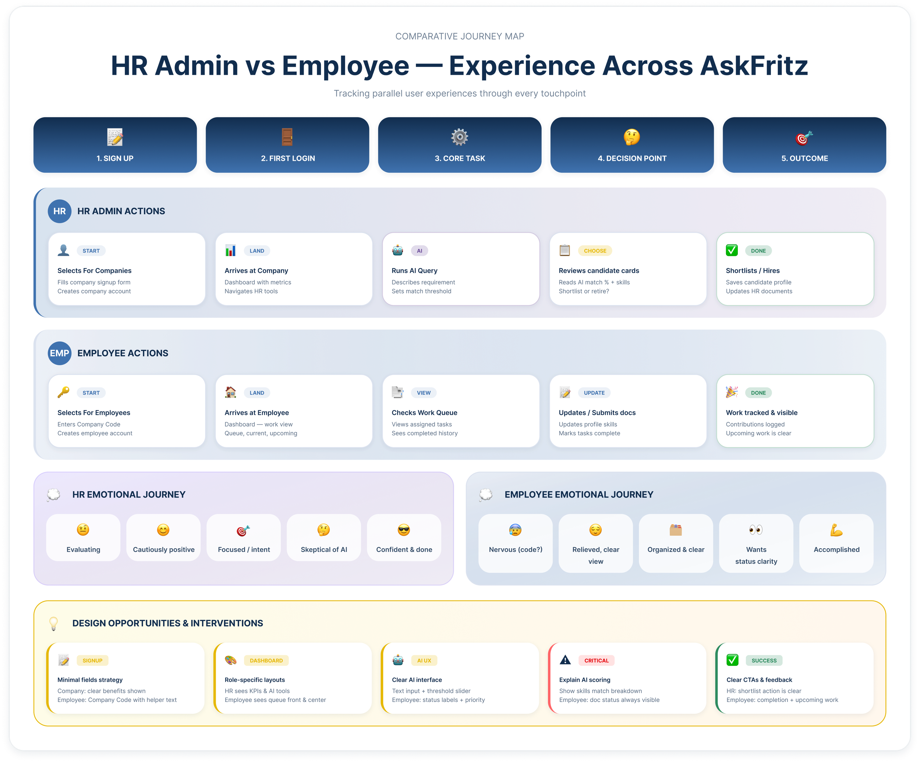
Task: Click the Nervous (code?) emotion tile
Action: coord(515,543)
